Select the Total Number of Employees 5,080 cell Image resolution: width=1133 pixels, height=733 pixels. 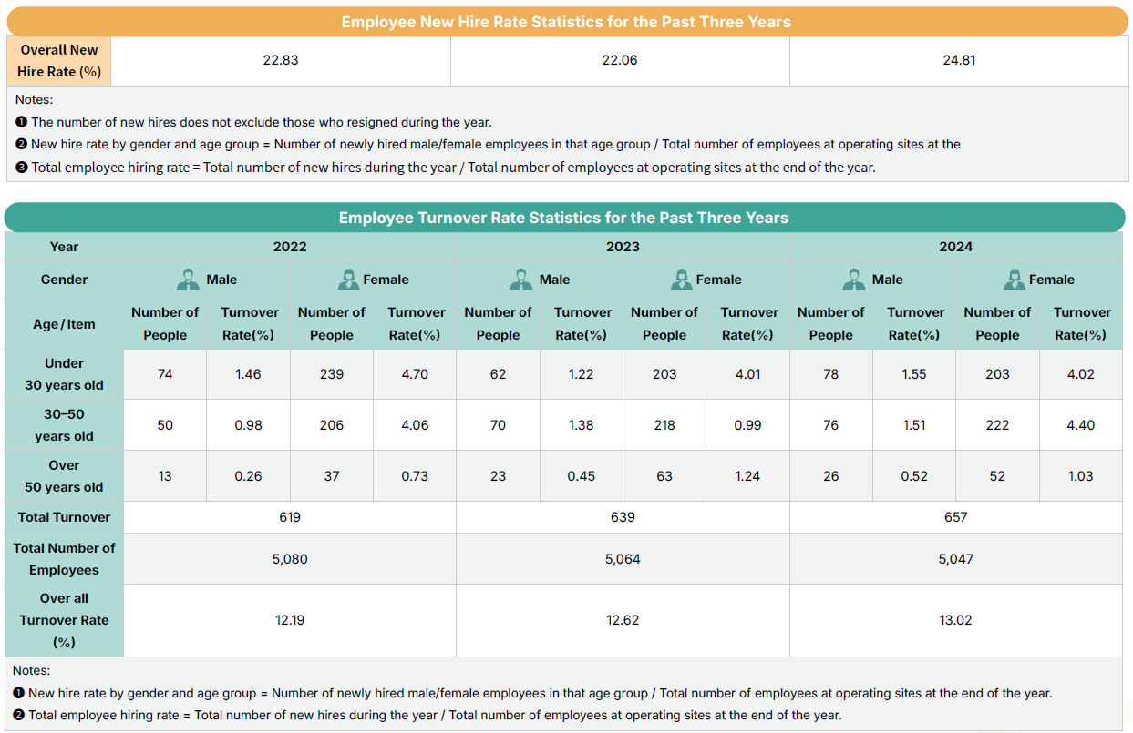[290, 559]
